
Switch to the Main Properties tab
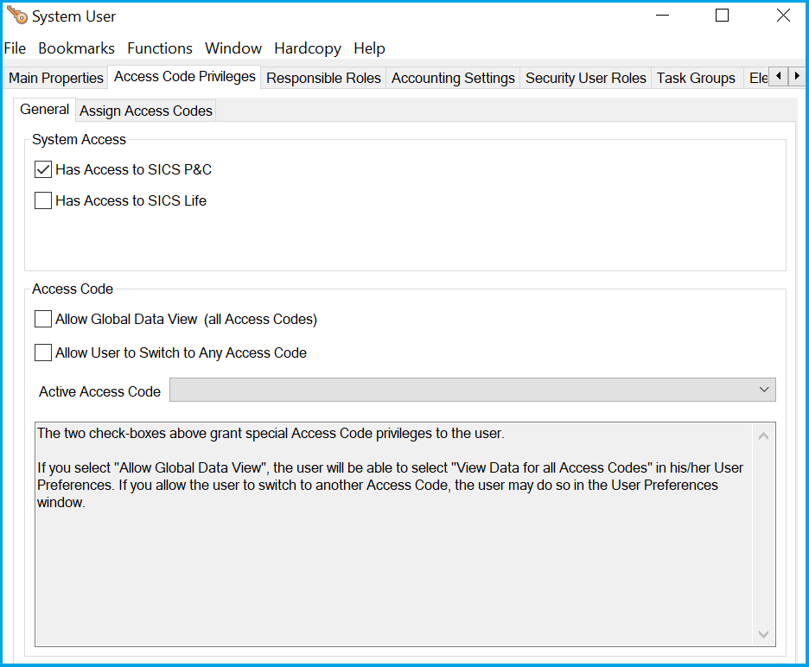(x=56, y=78)
